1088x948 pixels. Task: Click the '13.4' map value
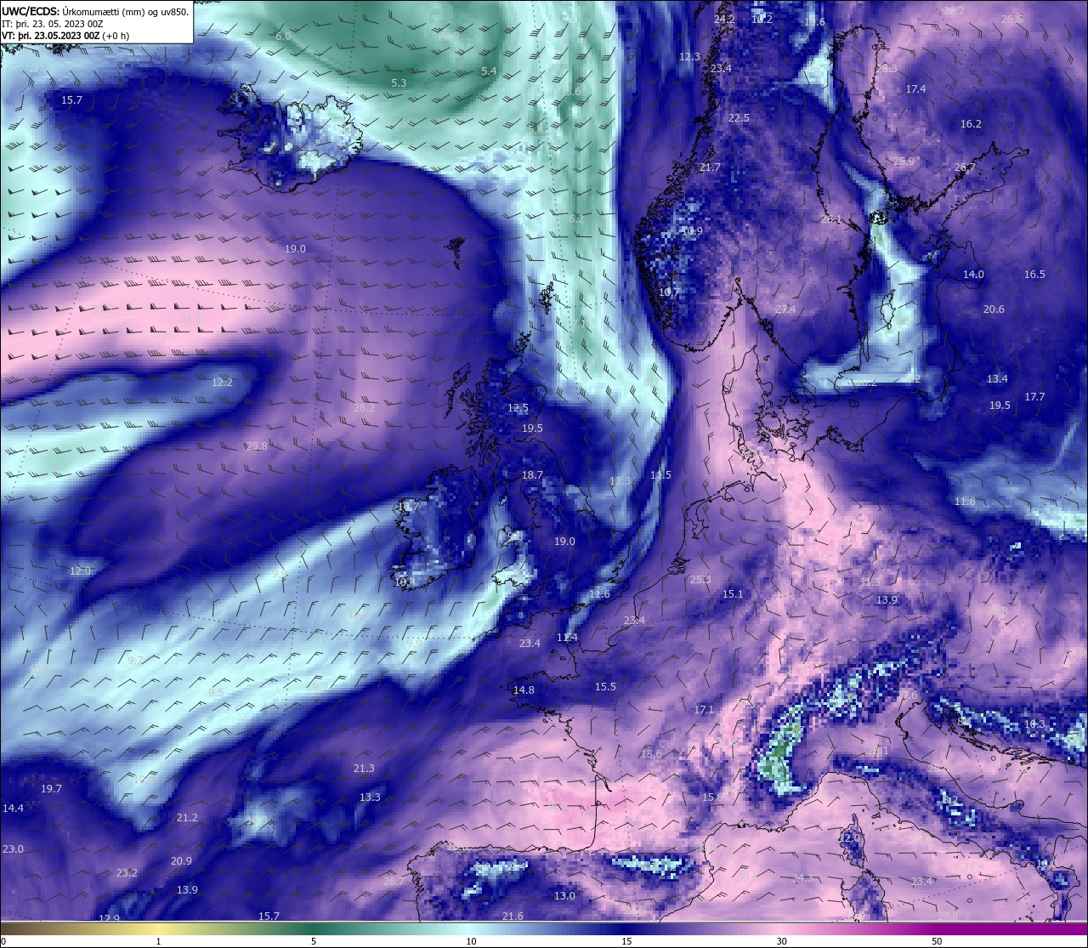997,379
